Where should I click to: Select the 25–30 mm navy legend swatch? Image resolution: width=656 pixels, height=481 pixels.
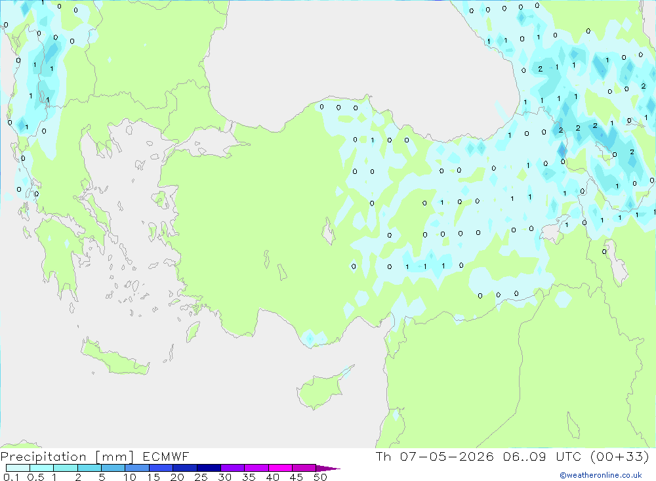pyautogui.click(x=209, y=468)
